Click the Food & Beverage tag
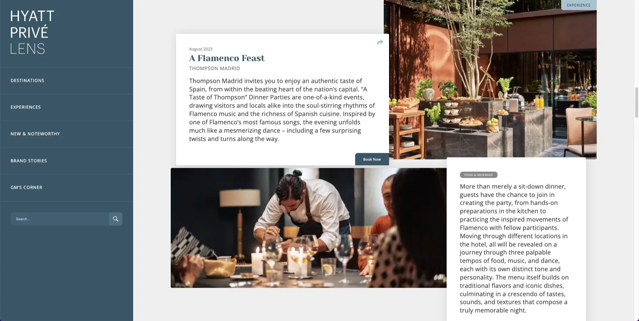This screenshot has width=639, height=321. pyautogui.click(x=479, y=175)
